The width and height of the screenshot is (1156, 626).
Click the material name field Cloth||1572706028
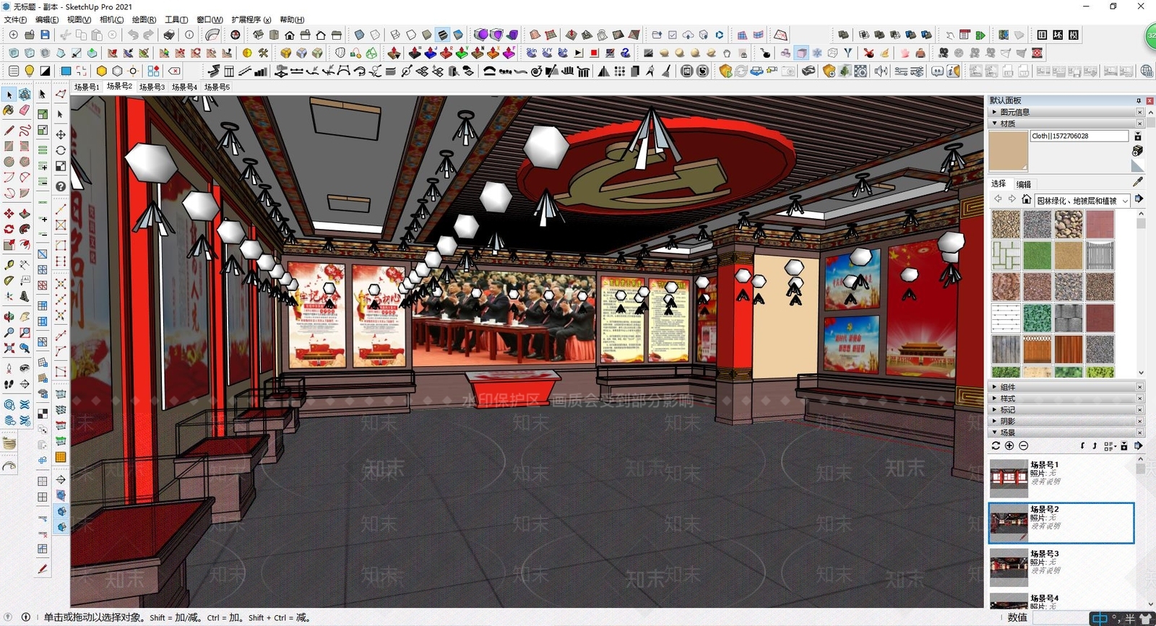1079,136
